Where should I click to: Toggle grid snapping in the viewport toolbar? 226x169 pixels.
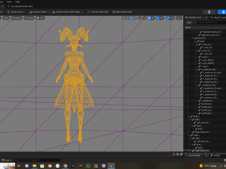click(149, 18)
